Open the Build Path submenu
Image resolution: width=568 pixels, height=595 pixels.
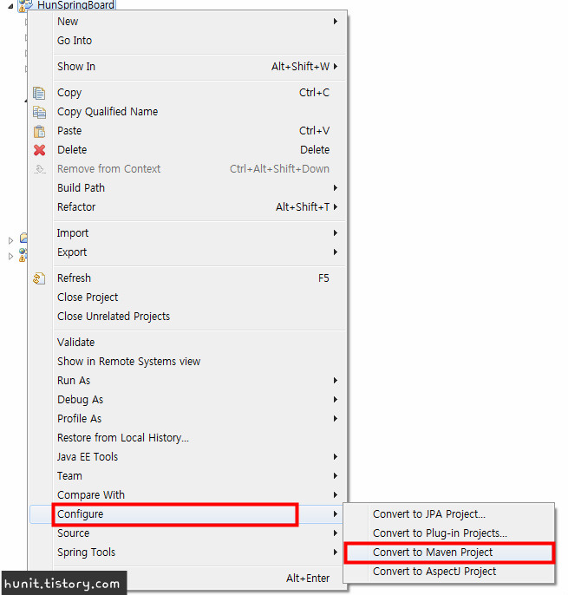[188, 188]
